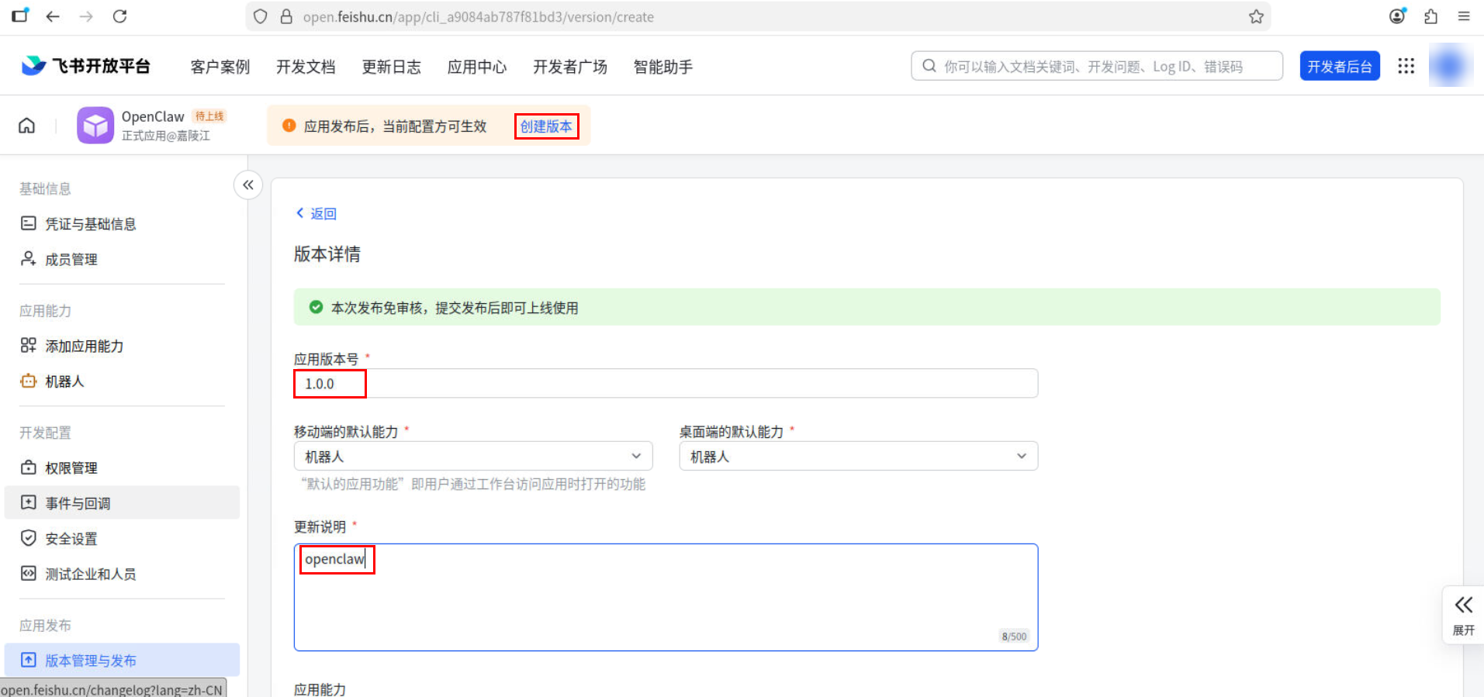Open 凭证与基础信息 in the sidebar

click(x=122, y=224)
